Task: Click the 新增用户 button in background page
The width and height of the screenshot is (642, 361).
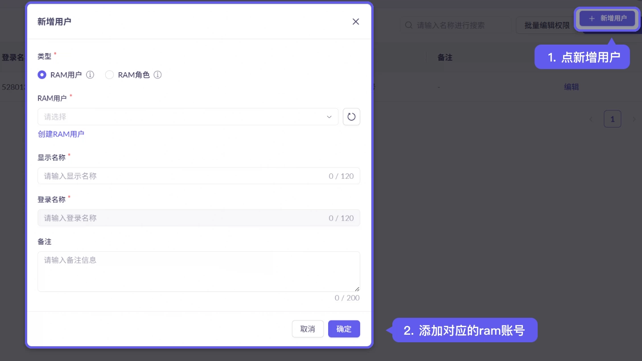Action: tap(607, 18)
